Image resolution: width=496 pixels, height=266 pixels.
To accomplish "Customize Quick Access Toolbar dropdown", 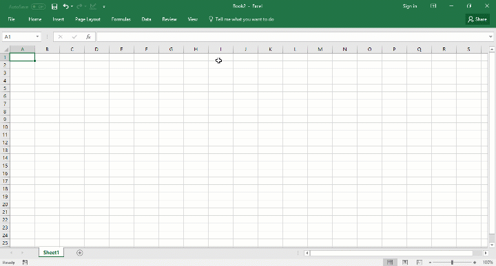I will (x=104, y=7).
